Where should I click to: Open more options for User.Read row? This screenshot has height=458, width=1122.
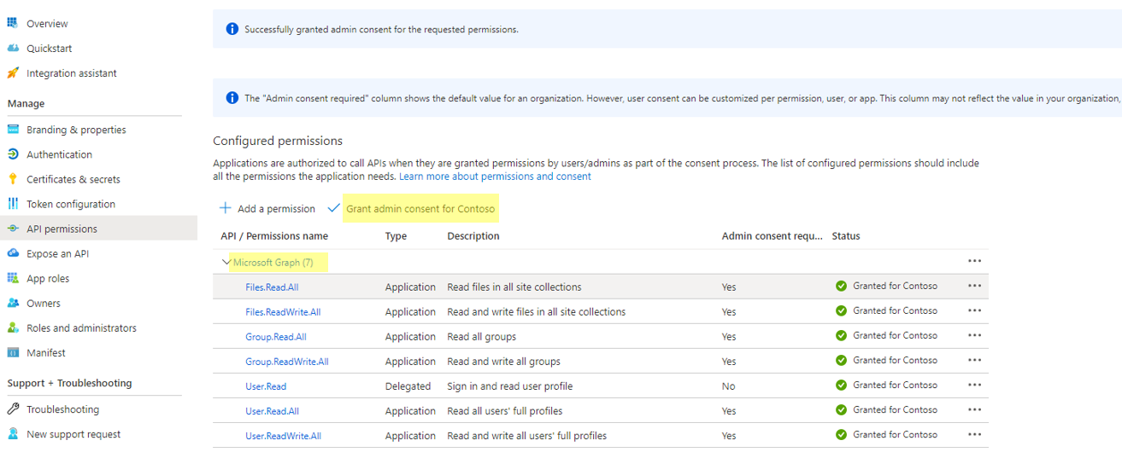coord(975,385)
